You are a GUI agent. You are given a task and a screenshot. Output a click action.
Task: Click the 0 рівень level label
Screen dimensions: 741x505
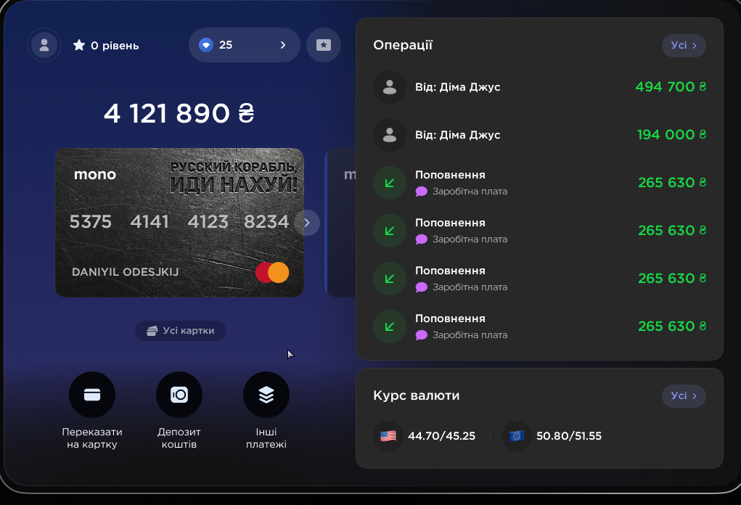point(115,46)
